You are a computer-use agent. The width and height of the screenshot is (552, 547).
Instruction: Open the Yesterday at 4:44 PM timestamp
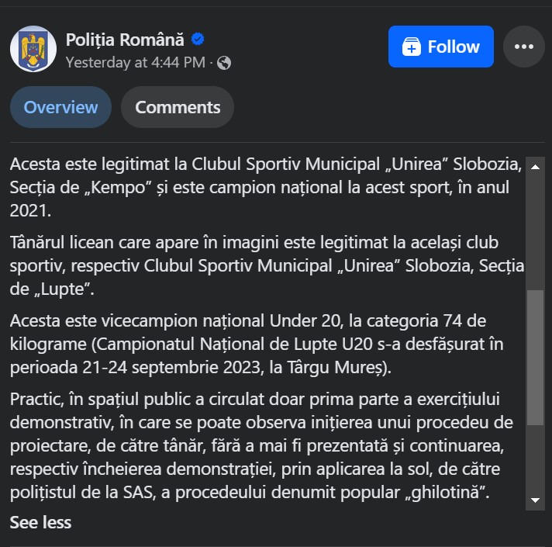click(x=136, y=63)
